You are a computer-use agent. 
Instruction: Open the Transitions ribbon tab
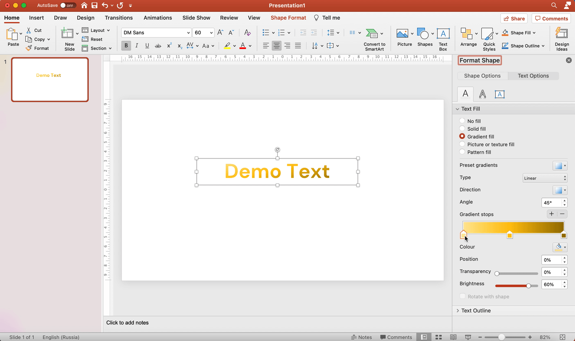[119, 18]
